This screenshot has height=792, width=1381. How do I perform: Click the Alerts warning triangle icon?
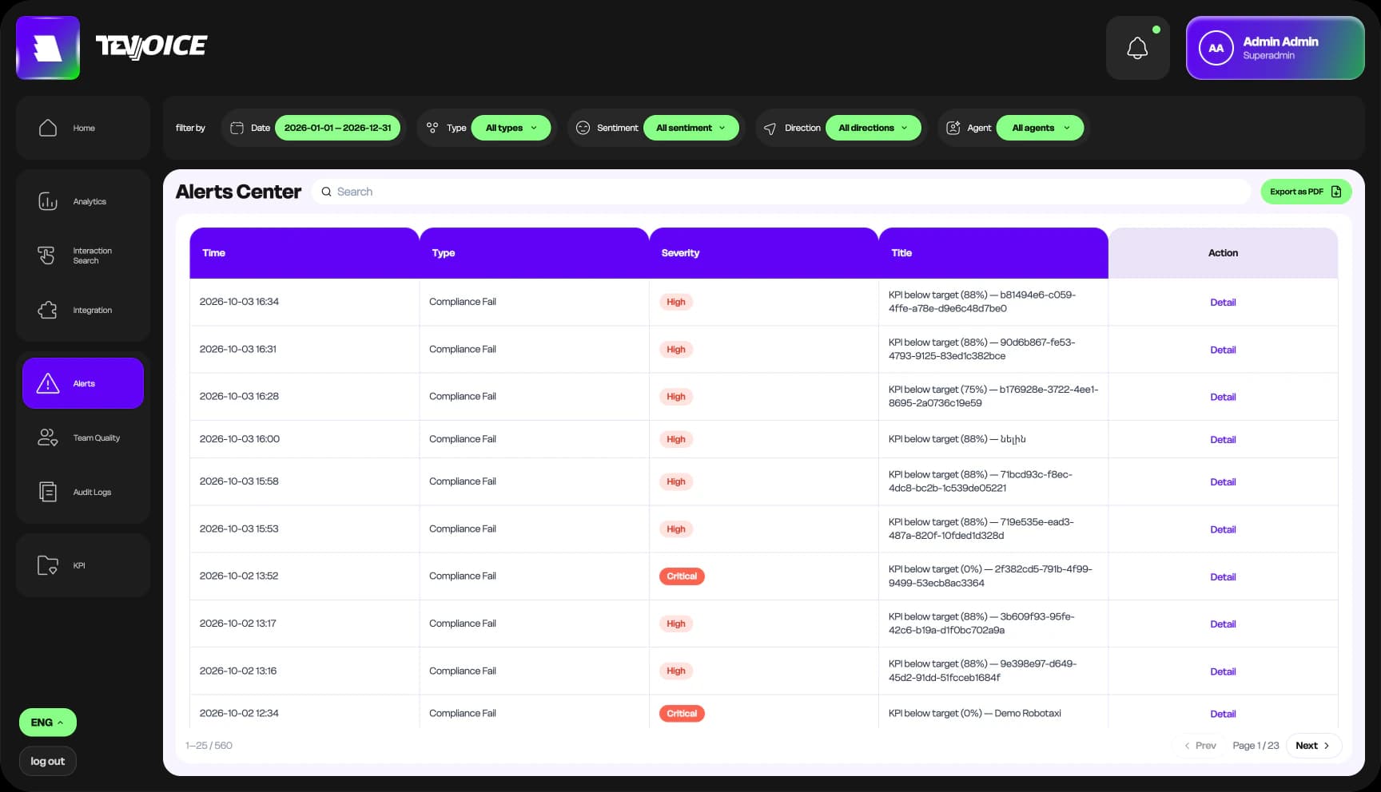[48, 383]
